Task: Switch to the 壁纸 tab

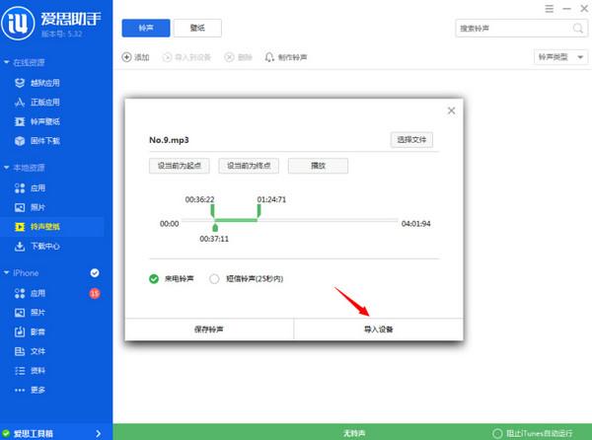Action: click(197, 29)
